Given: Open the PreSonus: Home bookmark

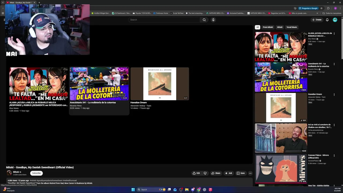Looking at the screenshot, I should tap(161, 13).
